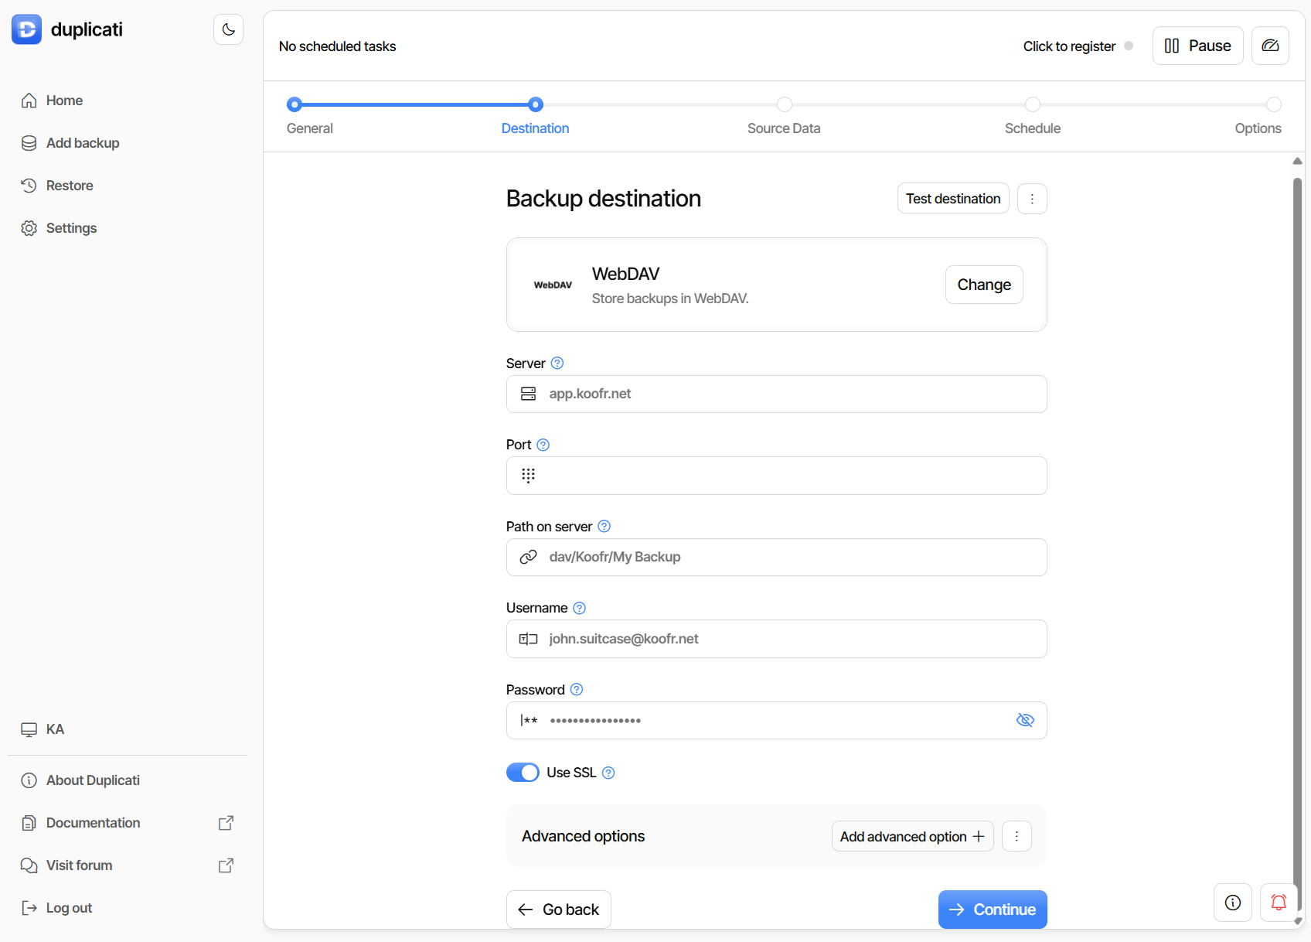
Task: Click the Duplicati logo
Action: (x=26, y=29)
